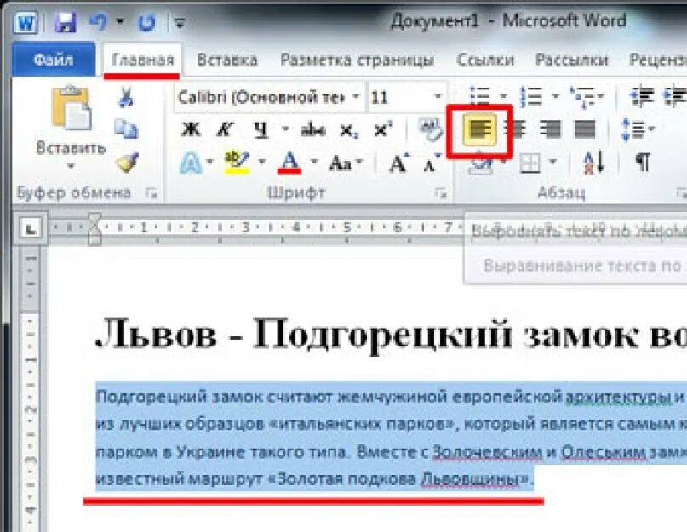Copy selection with the Copy icon
The width and height of the screenshot is (687, 532).
point(126,129)
